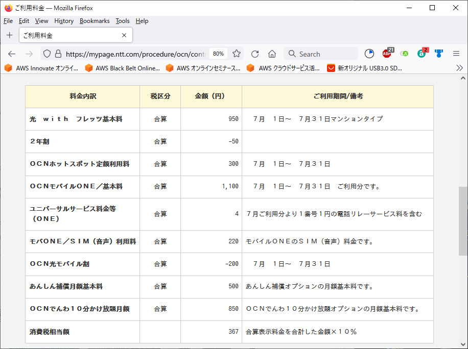Image resolution: width=468 pixels, height=349 pixels.
Task: Bookmark this page with the star icon
Action: (237, 54)
